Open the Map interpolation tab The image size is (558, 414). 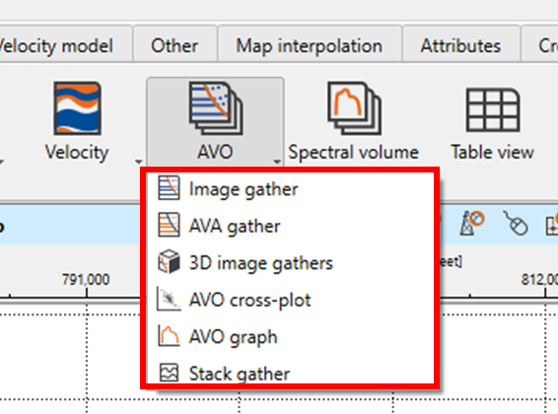pyautogui.click(x=310, y=45)
